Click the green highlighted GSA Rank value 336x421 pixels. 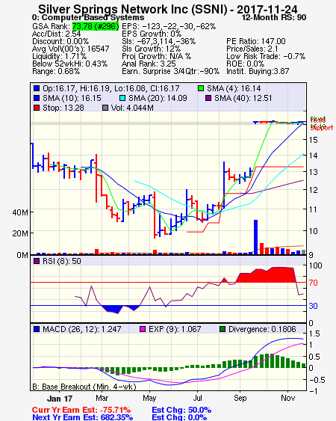(96, 26)
